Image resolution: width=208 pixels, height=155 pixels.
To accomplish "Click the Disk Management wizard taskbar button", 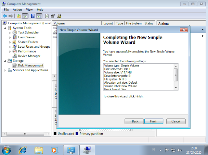I will pos(87,150).
